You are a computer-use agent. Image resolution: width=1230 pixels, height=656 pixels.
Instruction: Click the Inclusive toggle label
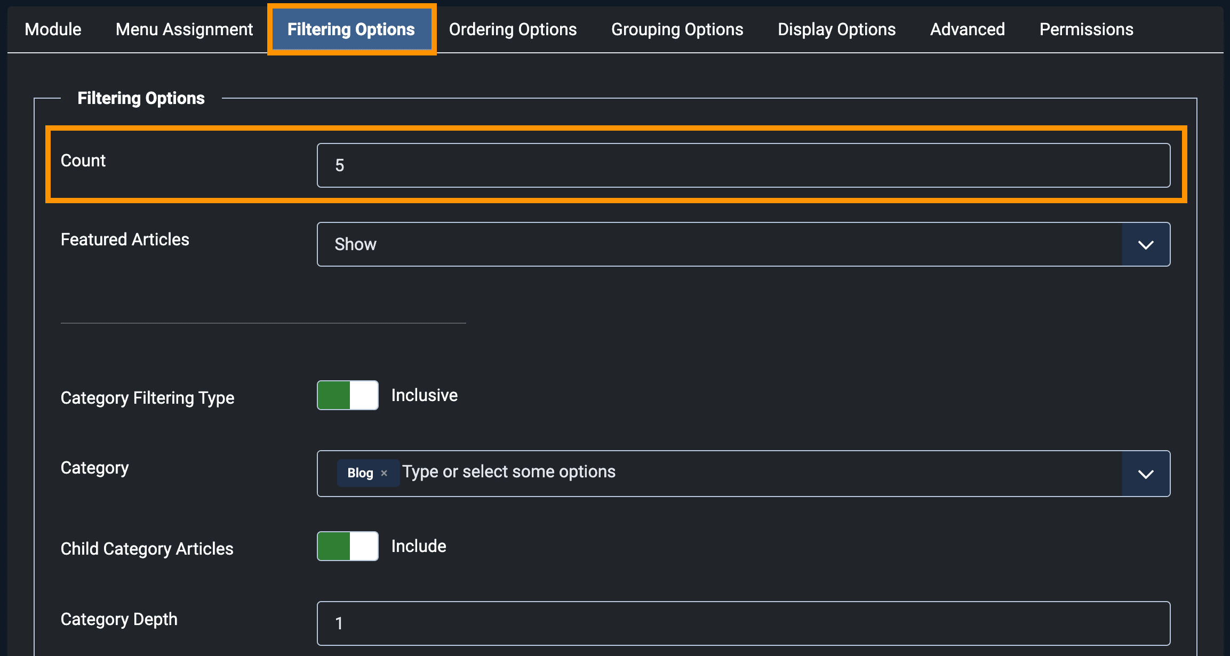click(424, 395)
